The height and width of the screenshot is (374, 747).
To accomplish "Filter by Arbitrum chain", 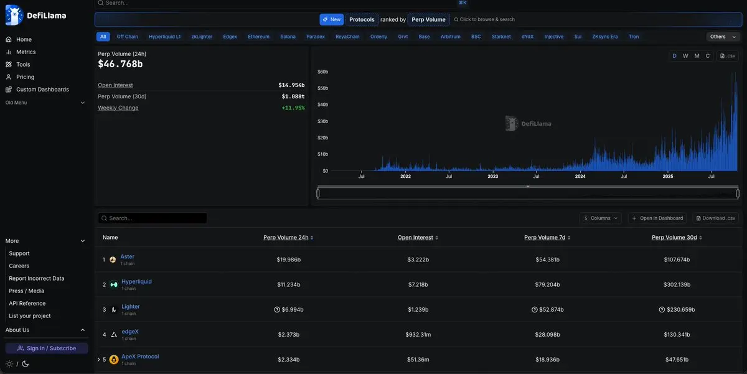I will point(451,37).
